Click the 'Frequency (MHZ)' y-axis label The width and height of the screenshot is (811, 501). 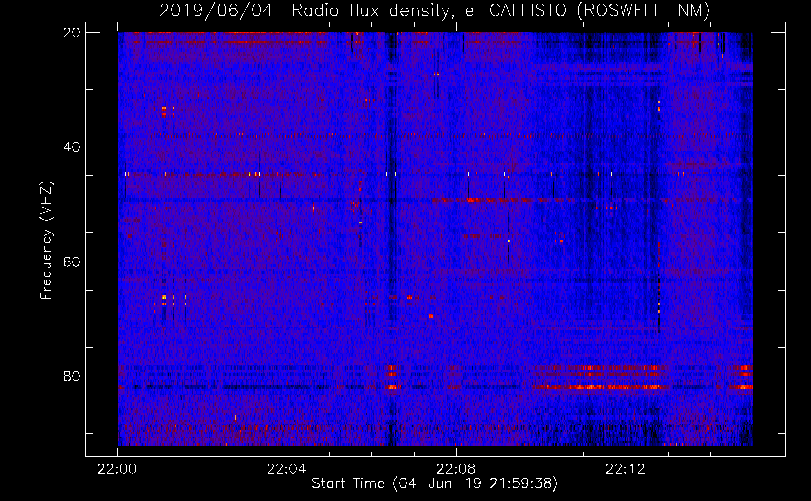coord(46,240)
